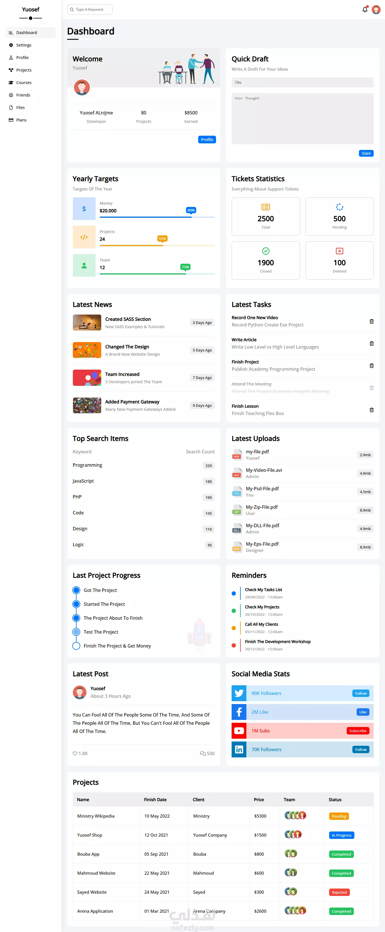Click the In Progress status badge
The image size is (385, 932).
(x=341, y=835)
